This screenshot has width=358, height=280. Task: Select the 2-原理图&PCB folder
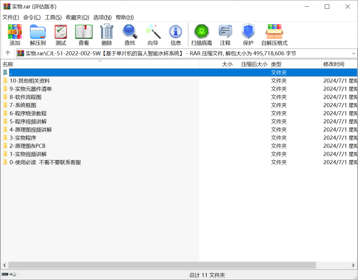tap(27, 146)
